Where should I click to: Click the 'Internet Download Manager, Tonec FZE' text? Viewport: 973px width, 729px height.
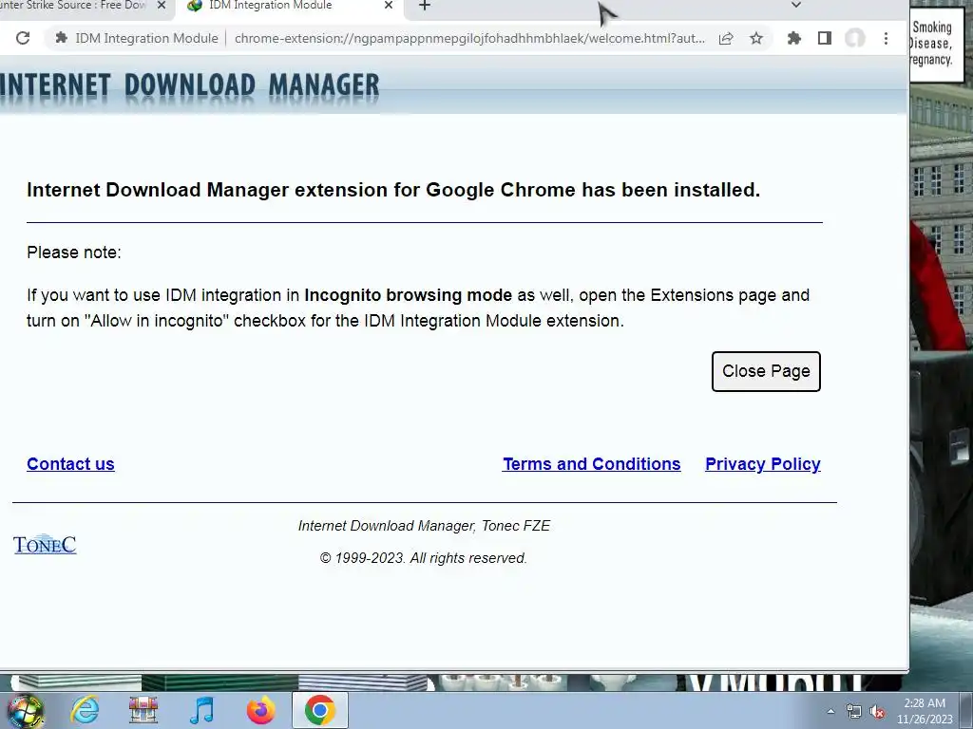(x=424, y=526)
